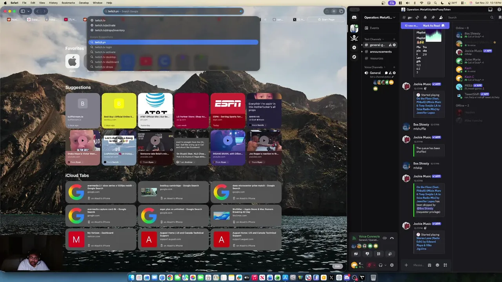The height and width of the screenshot is (282, 502).
Task: Show pinned messages in the Discord channel
Action: [x=433, y=17]
